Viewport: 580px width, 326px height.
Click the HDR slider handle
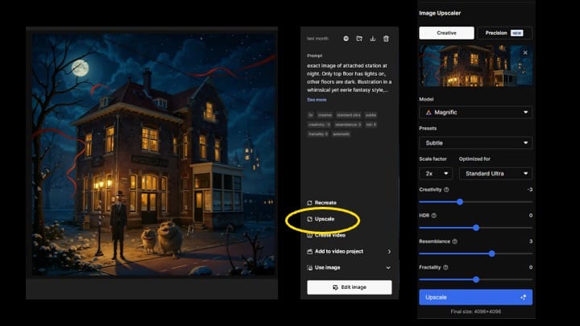[476, 228]
